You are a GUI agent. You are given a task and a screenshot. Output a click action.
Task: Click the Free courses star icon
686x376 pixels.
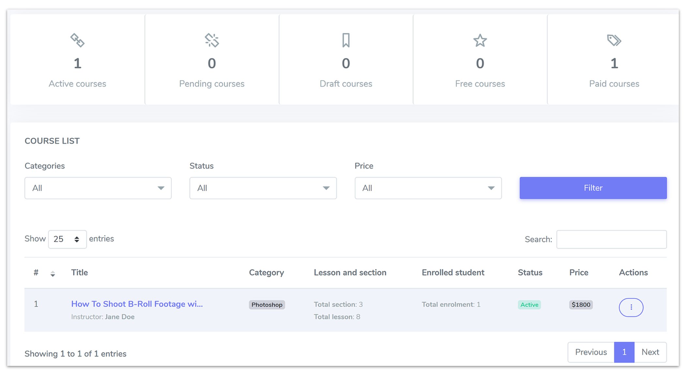point(480,41)
